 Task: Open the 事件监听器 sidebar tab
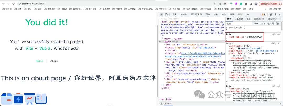[259, 19]
